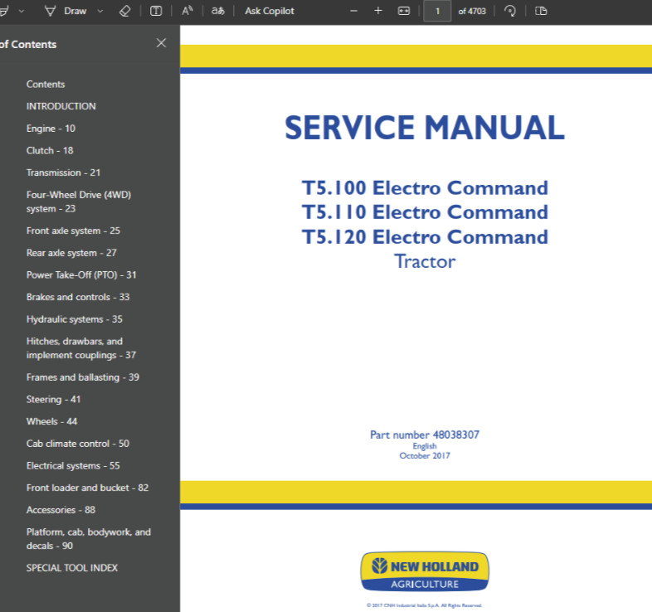Screen dimensions: 652x612
Task: Open Ask Copilot
Action: pos(270,12)
